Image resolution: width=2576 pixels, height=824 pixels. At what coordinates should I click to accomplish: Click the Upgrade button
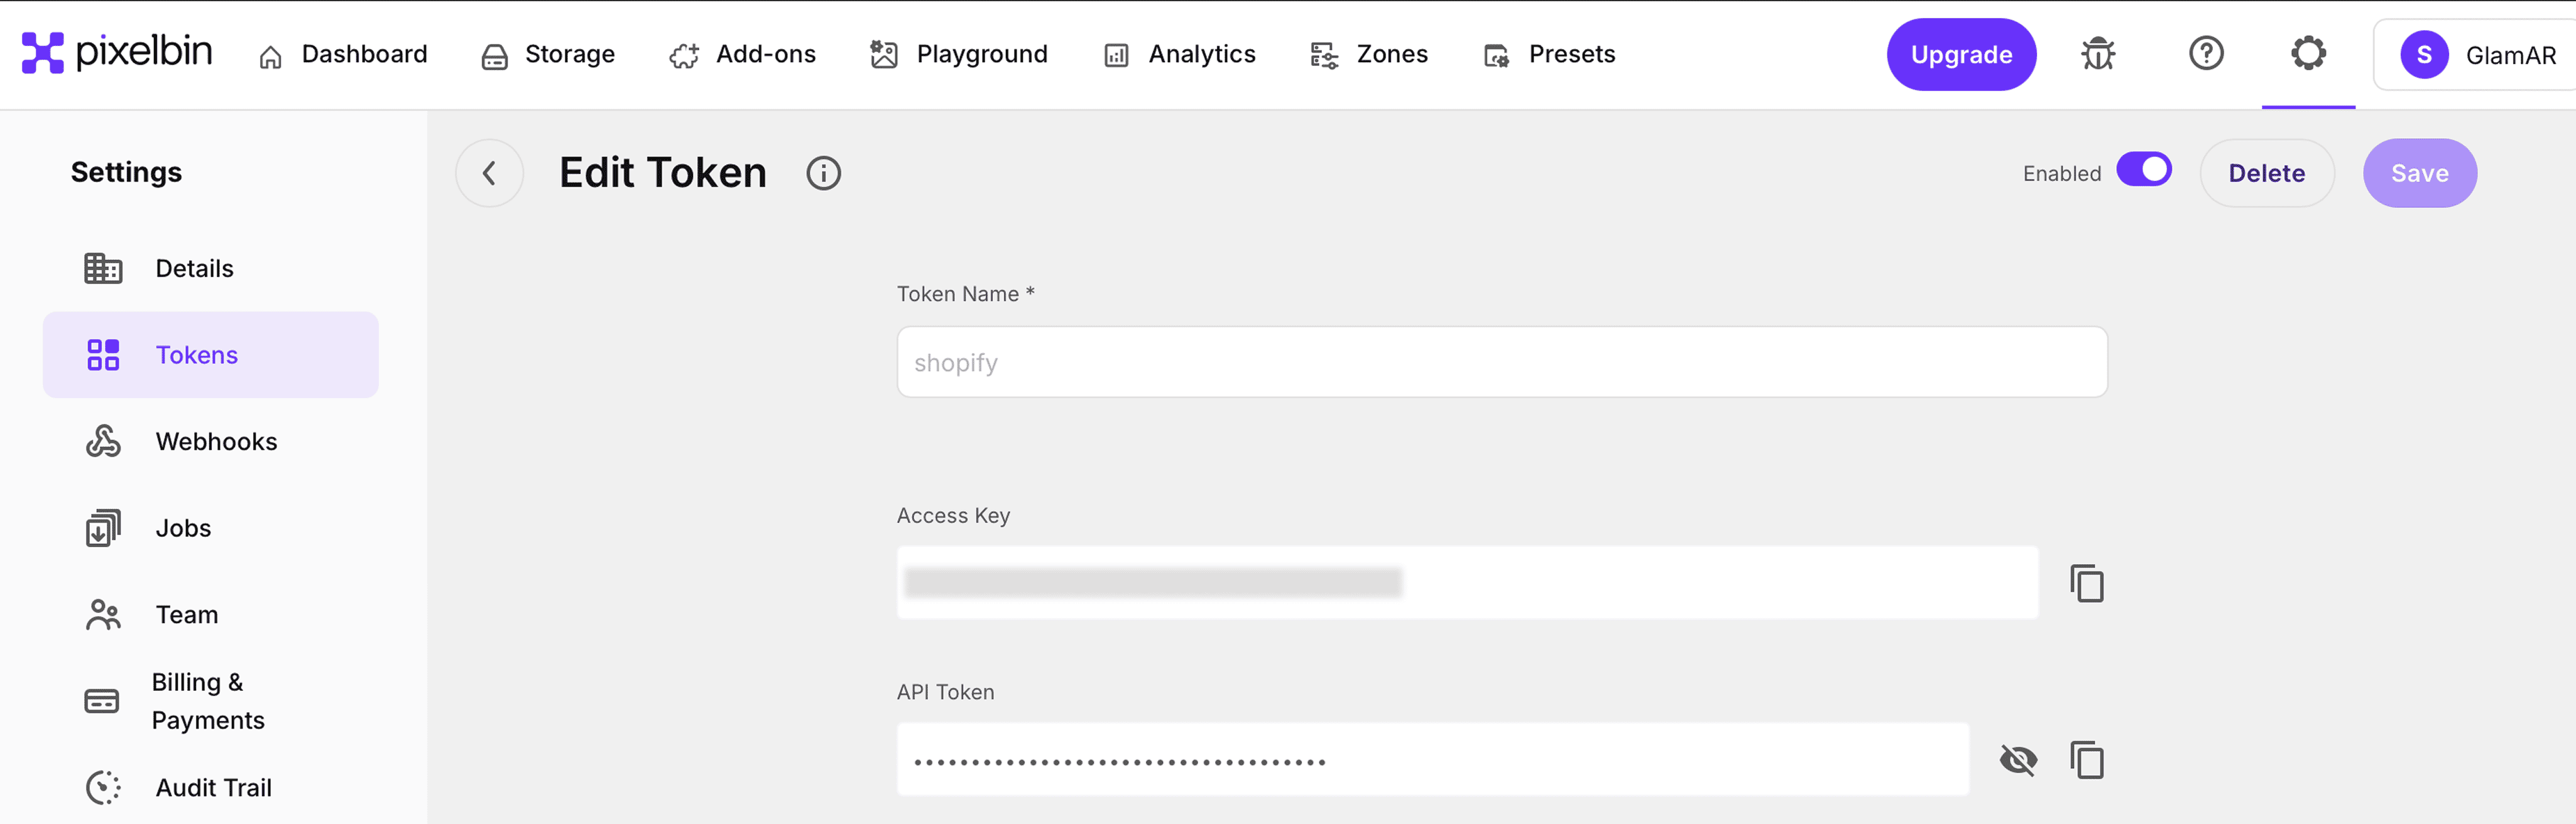[1960, 55]
